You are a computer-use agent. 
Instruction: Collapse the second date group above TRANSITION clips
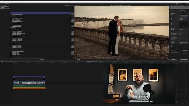pyautogui.click(x=10, y=28)
